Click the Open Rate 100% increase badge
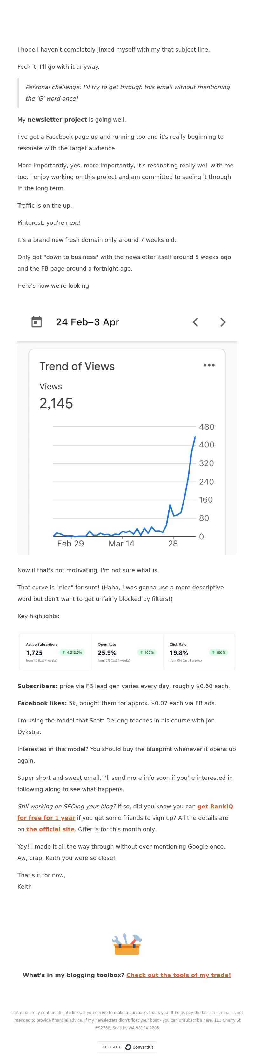This screenshot has height=1064, width=254. 147,652
